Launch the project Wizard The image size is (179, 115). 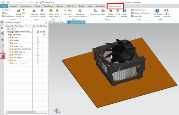tap(6, 10)
